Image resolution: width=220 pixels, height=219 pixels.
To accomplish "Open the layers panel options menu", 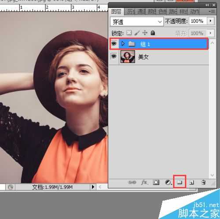I will tap(212, 11).
